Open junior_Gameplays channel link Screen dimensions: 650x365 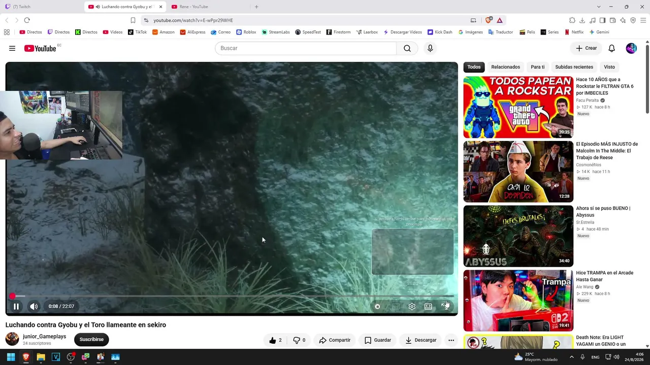(44, 337)
